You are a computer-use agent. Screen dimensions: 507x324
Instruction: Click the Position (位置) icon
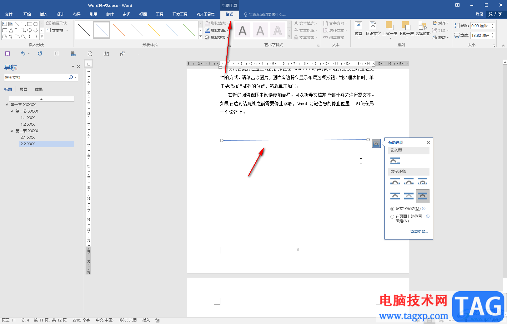tap(359, 29)
